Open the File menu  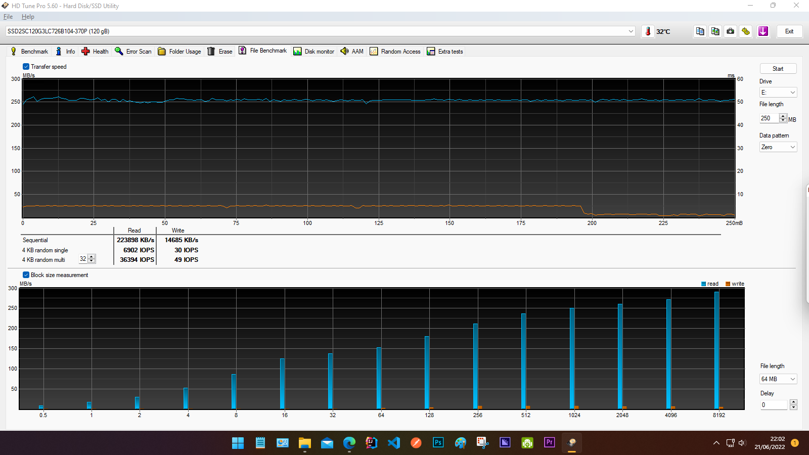[8, 17]
